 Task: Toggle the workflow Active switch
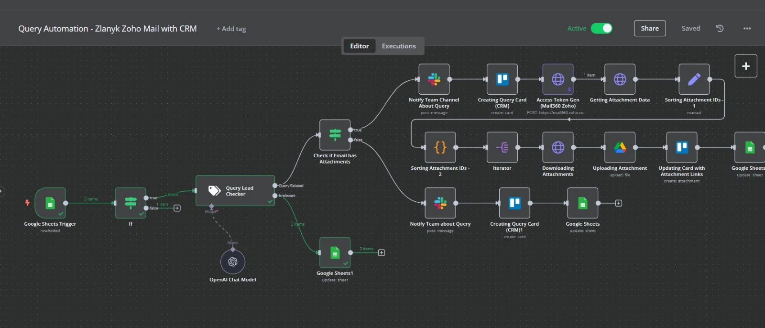(601, 29)
